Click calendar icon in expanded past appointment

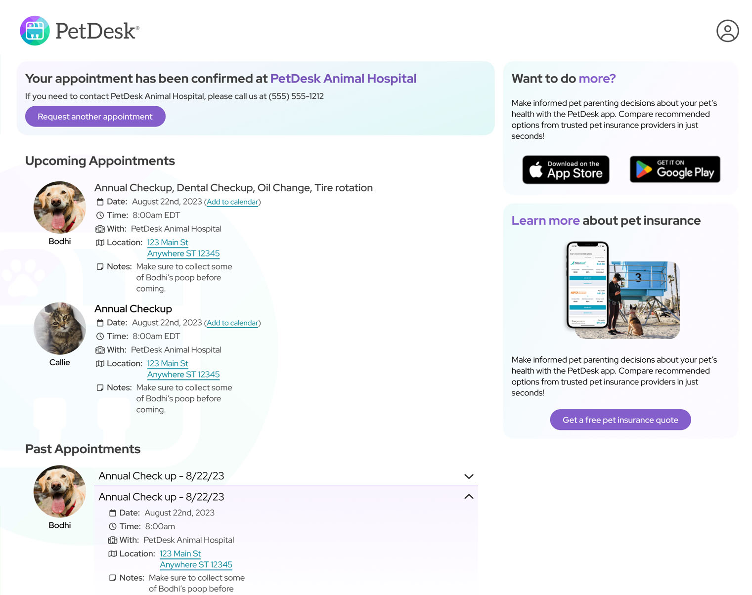(x=113, y=513)
